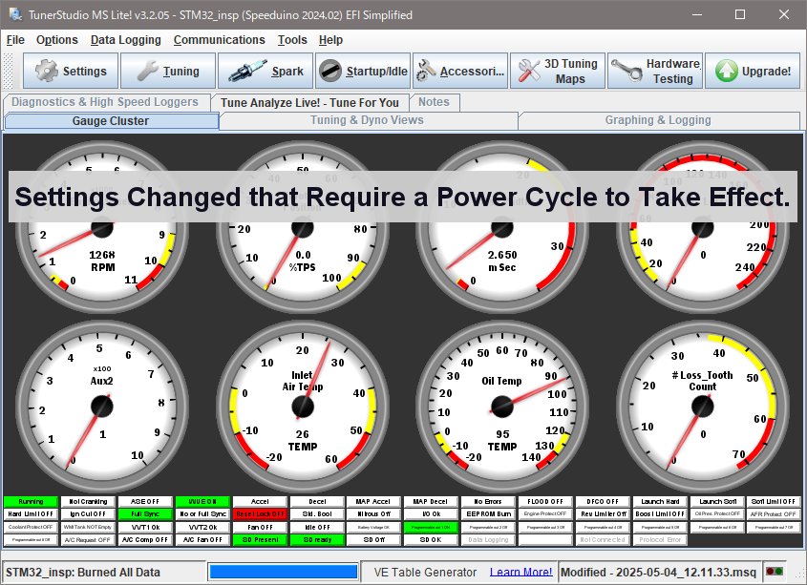807x585 pixels.
Task: Click the green Full Sync indicator
Action: 145,513
